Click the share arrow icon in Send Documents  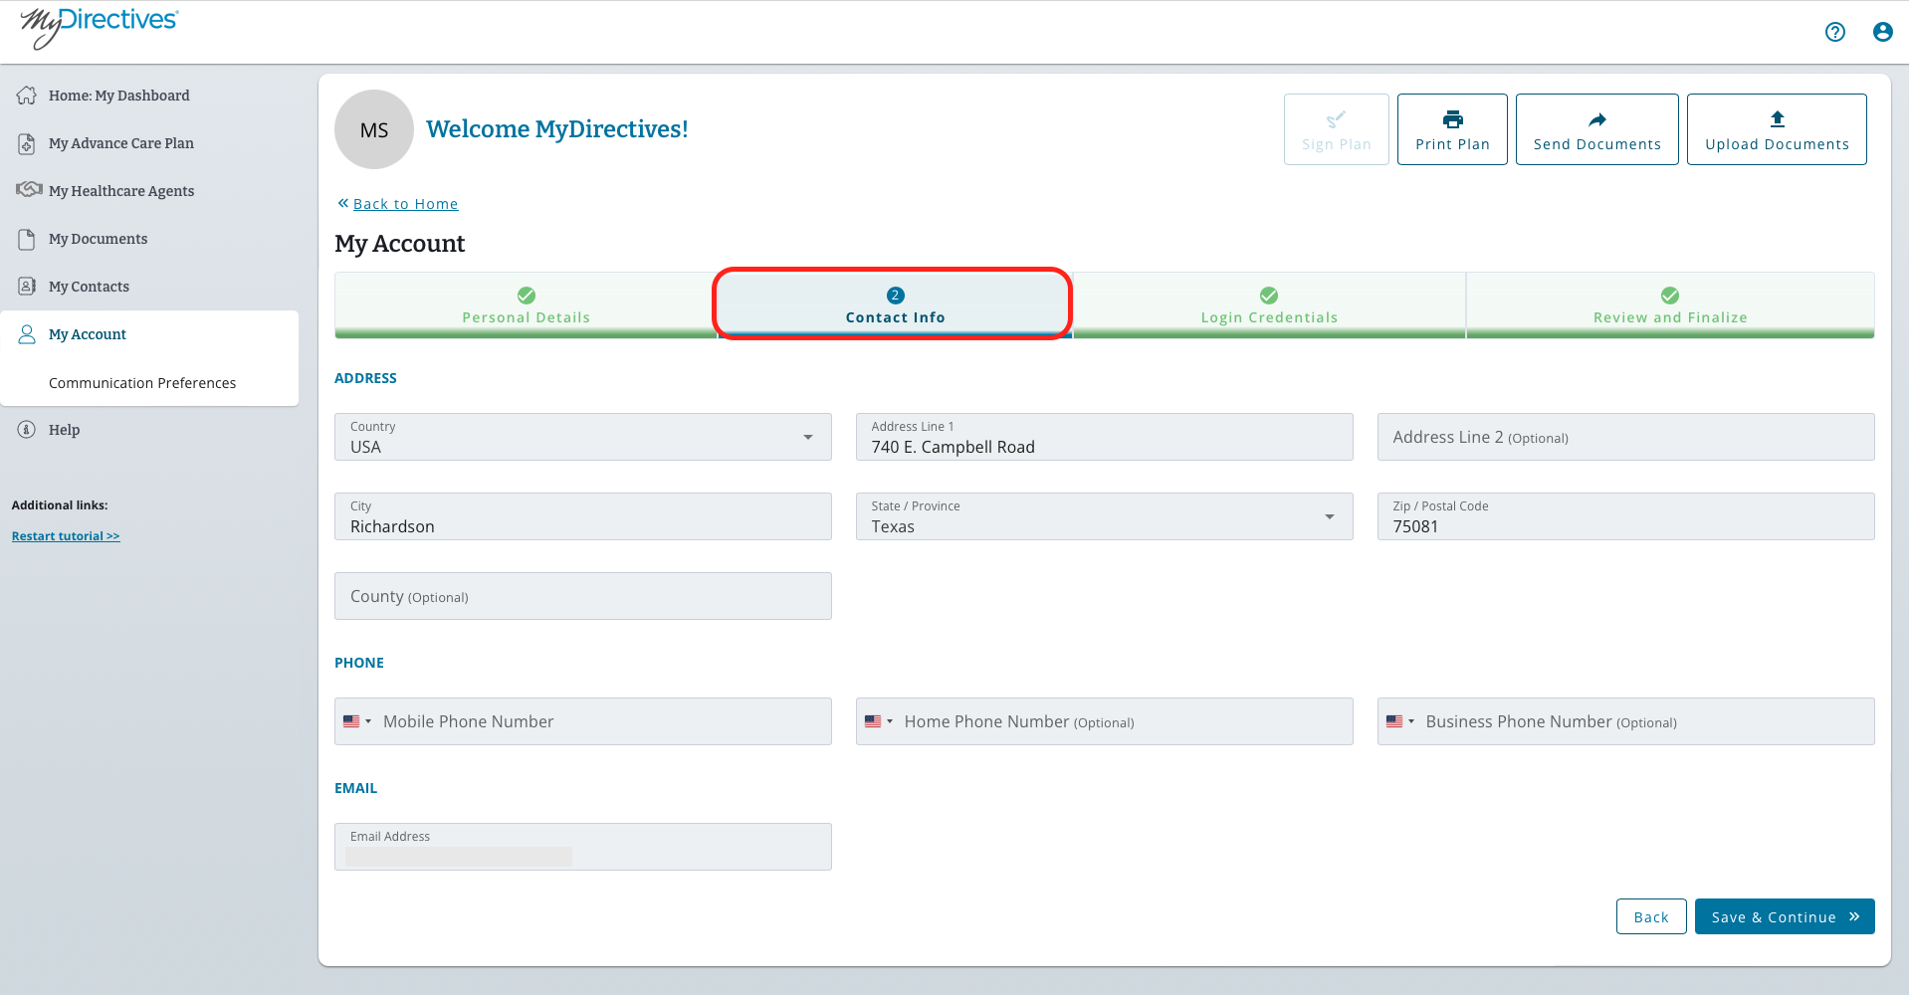click(x=1597, y=119)
